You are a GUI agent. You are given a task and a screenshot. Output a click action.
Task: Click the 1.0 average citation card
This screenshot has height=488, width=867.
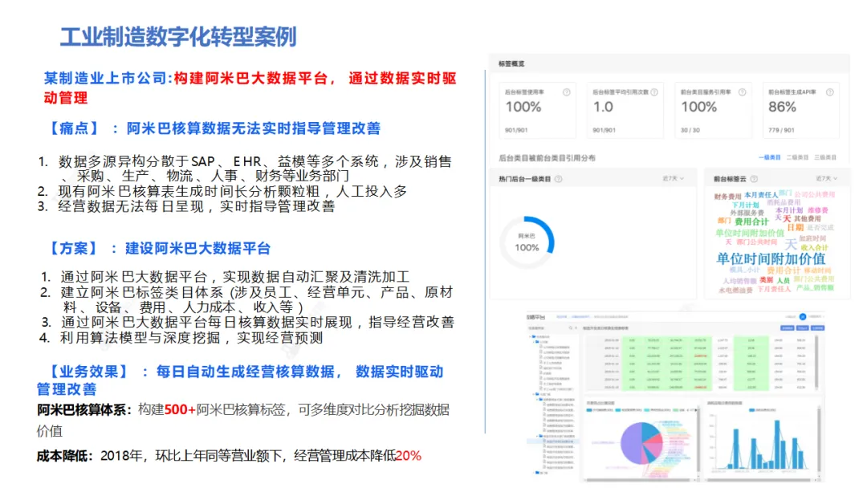click(x=625, y=110)
